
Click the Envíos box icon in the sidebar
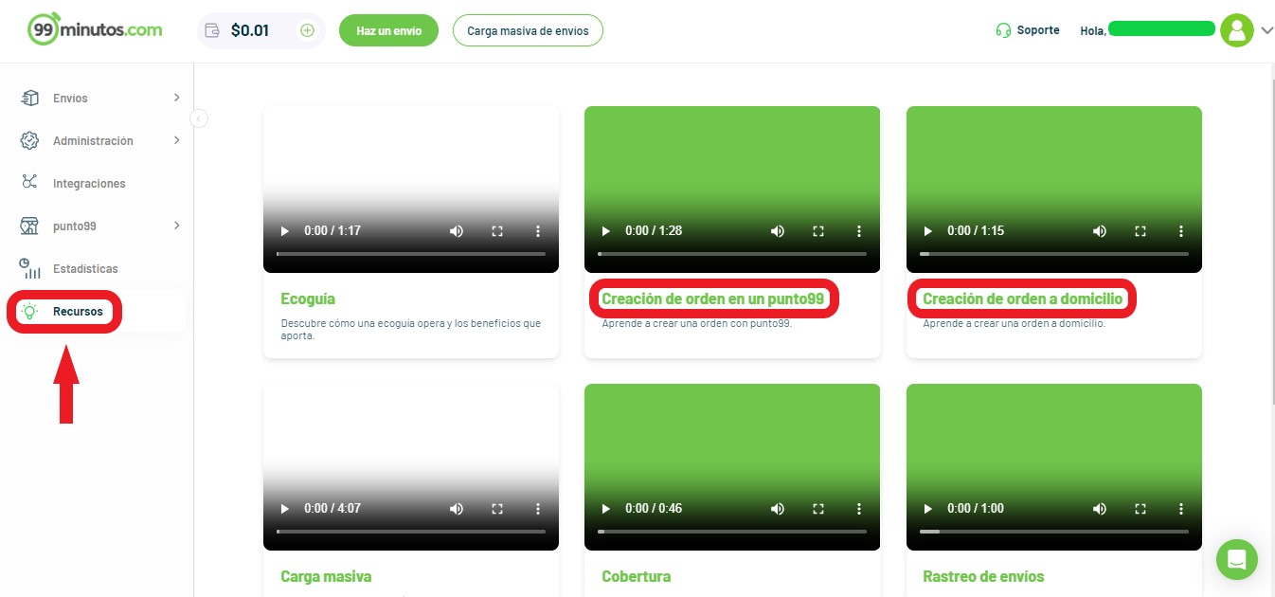click(x=30, y=98)
